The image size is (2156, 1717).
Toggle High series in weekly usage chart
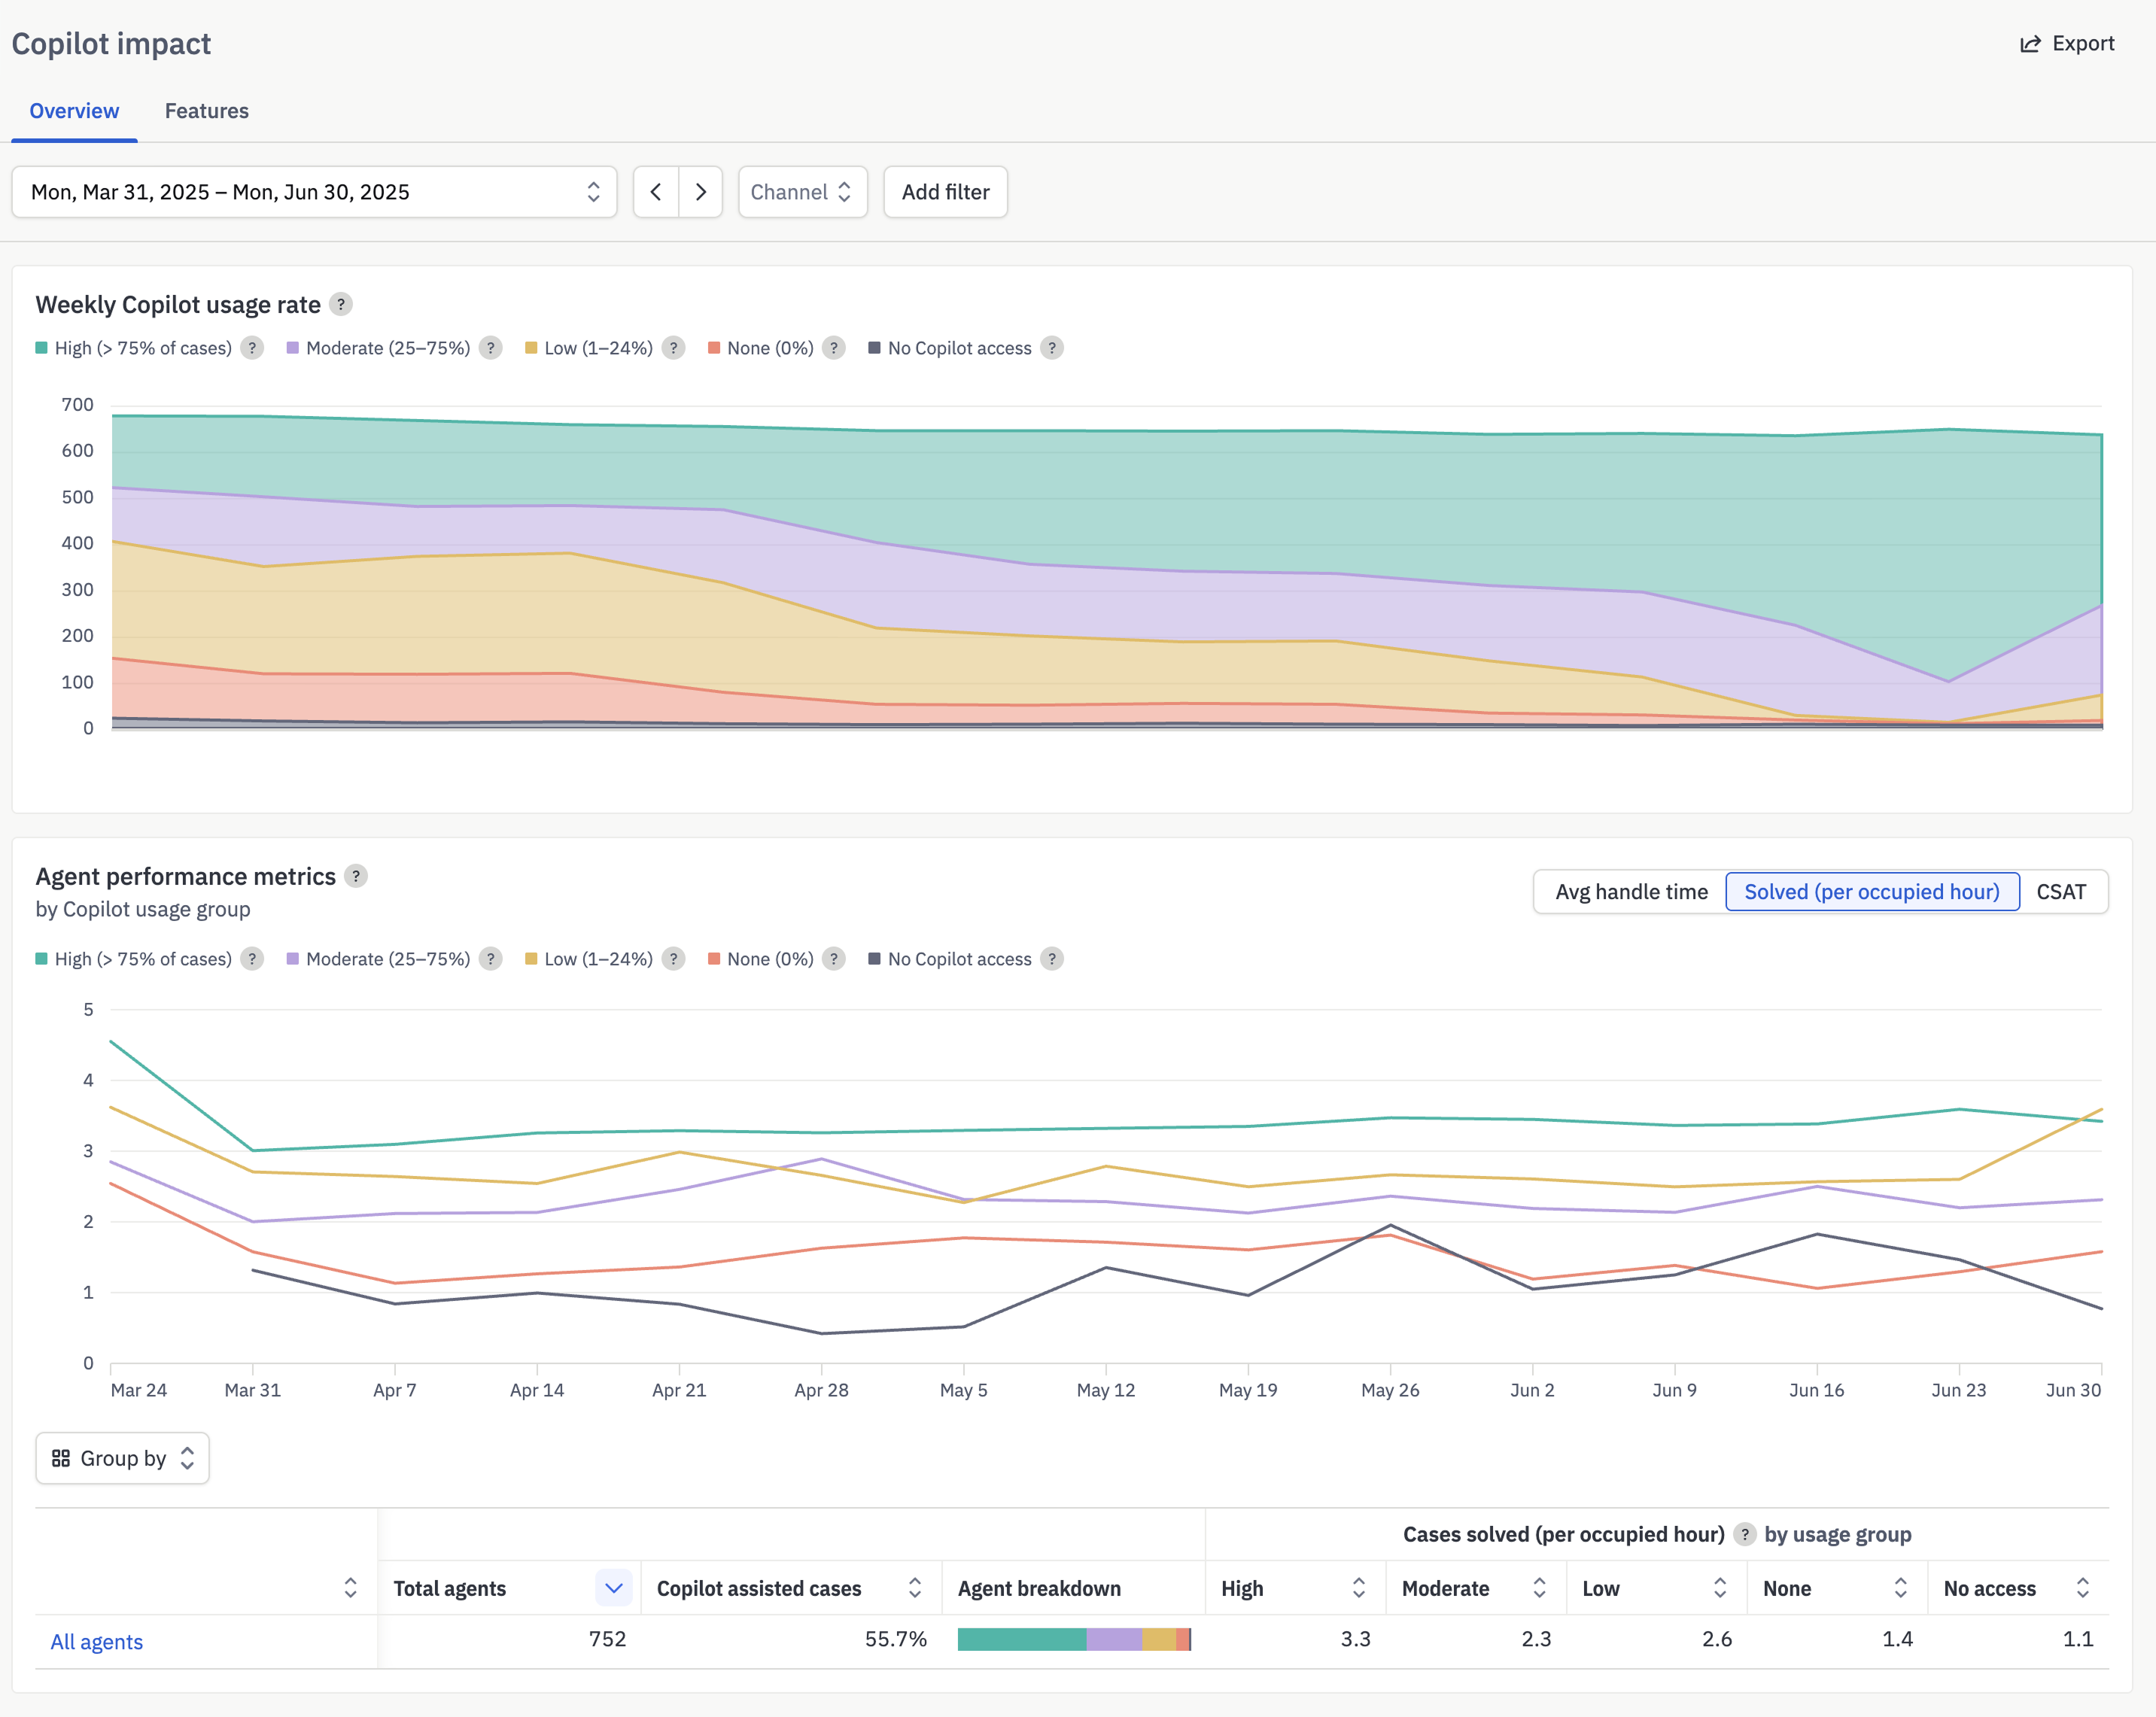133,348
